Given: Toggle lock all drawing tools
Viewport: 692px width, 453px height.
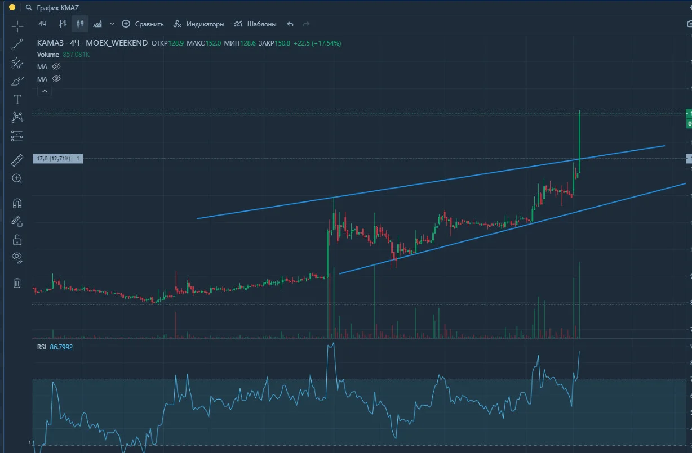Looking at the screenshot, I should coord(17,240).
